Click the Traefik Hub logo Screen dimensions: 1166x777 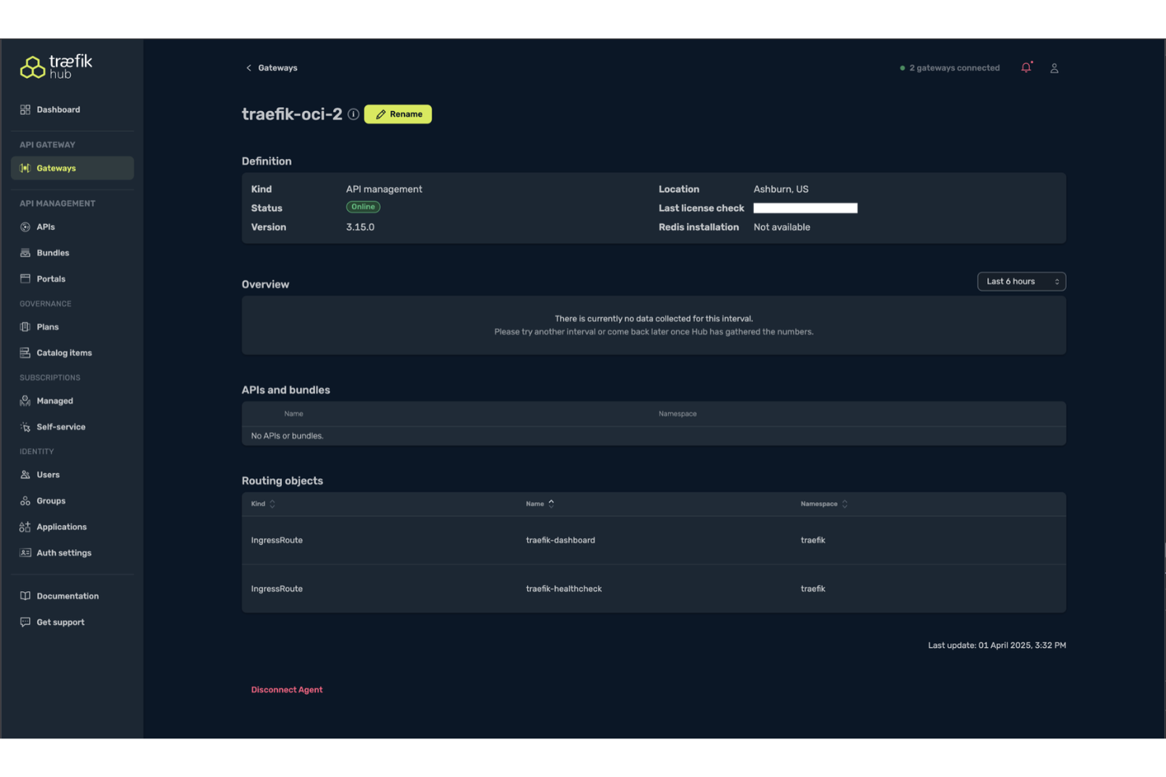[x=56, y=67]
